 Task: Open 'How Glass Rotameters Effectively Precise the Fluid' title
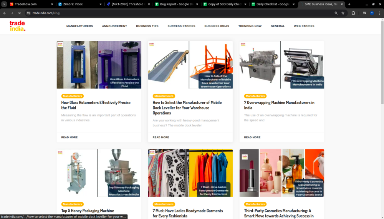click(96, 105)
